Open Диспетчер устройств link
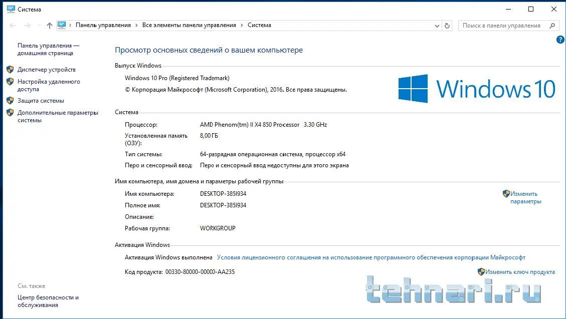Image resolution: width=566 pixels, height=319 pixels. tap(47, 70)
